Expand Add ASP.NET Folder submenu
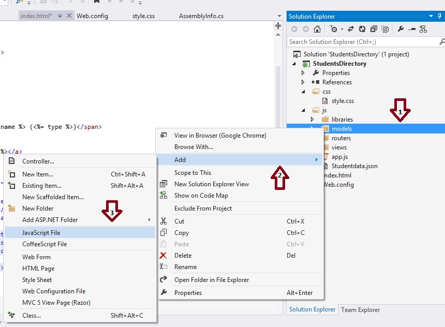Image resolution: width=445 pixels, height=327 pixels. 80,220
